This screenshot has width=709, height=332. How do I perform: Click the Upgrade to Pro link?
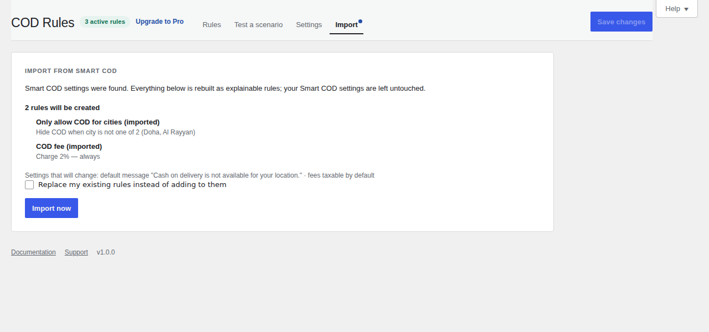point(160,22)
